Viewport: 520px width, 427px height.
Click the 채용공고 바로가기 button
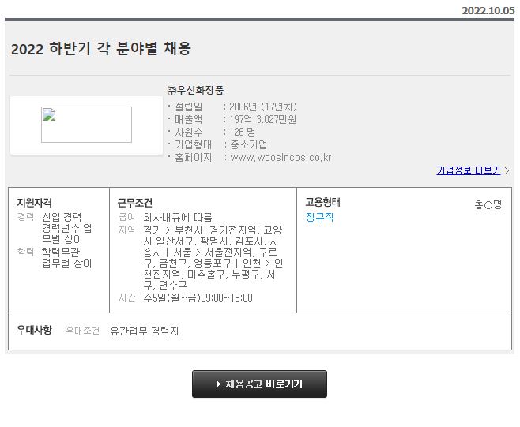click(x=259, y=384)
